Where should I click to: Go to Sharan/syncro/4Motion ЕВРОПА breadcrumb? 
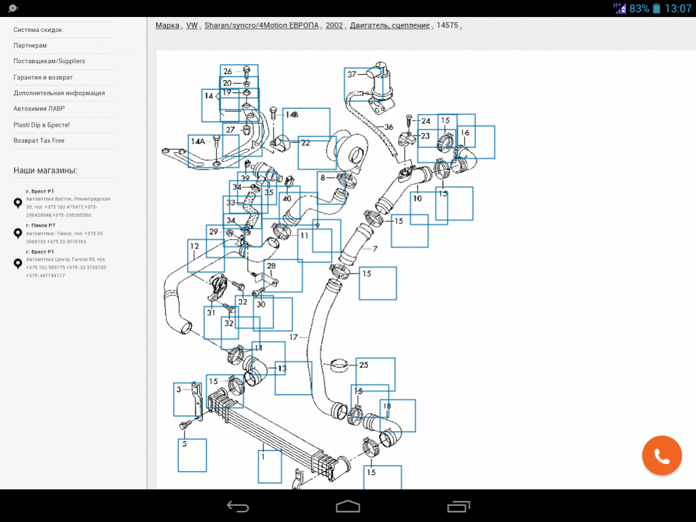point(261,25)
